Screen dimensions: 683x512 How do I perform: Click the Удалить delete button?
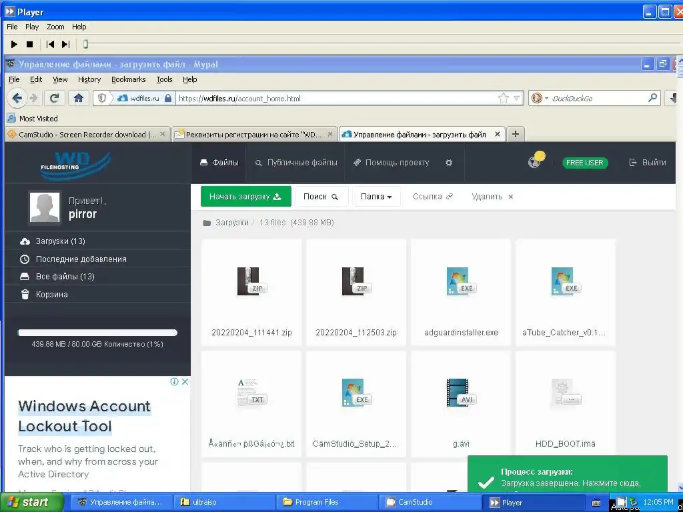(492, 197)
